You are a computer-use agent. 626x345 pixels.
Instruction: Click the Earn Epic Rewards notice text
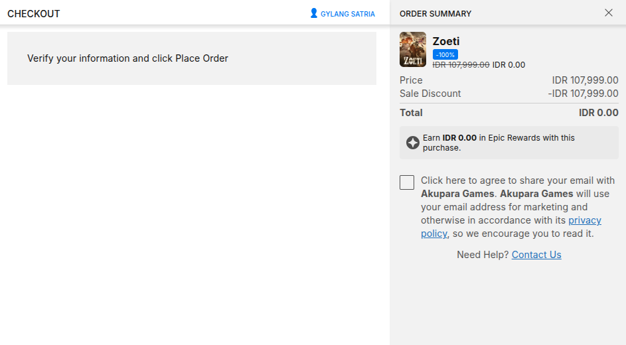(498, 143)
